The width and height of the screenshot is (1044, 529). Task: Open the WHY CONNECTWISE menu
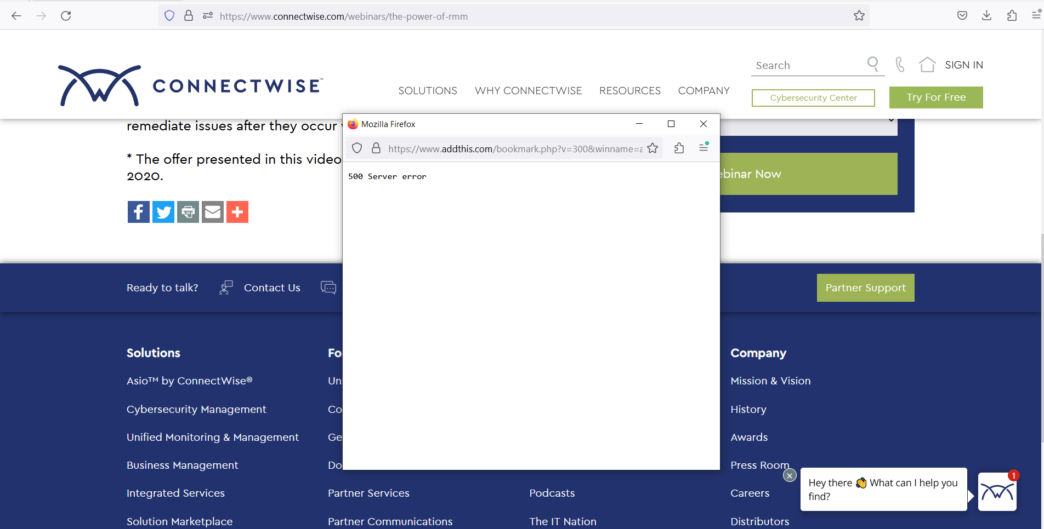pos(529,90)
